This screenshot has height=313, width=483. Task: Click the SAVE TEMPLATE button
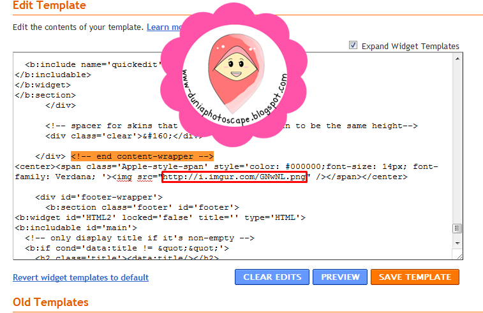[x=415, y=277]
